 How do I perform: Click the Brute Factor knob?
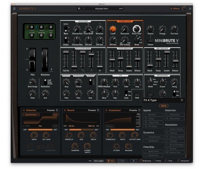click(137, 29)
